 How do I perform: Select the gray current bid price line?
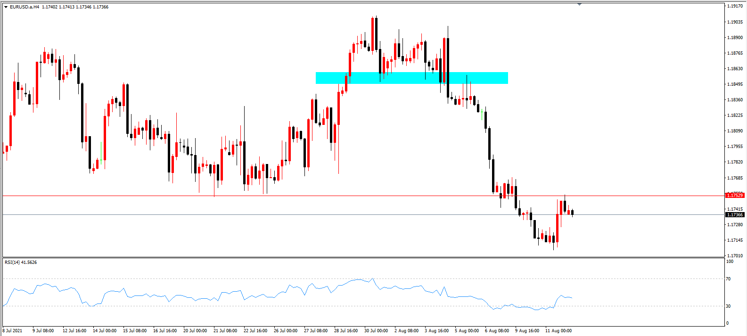(363, 215)
